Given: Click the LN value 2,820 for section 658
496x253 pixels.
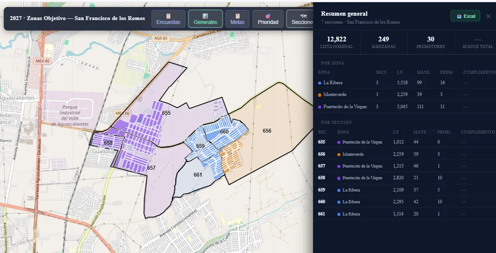Looking at the screenshot, I should click(x=398, y=178).
